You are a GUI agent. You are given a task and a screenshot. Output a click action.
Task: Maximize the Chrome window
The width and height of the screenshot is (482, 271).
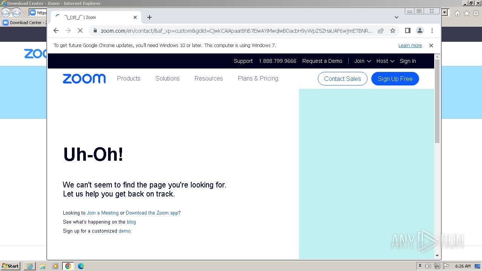pos(419,11)
